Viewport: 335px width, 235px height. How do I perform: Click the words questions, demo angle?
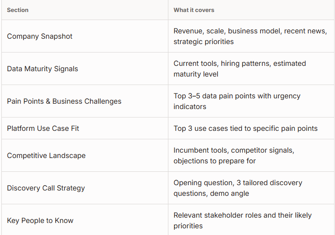click(x=211, y=193)
